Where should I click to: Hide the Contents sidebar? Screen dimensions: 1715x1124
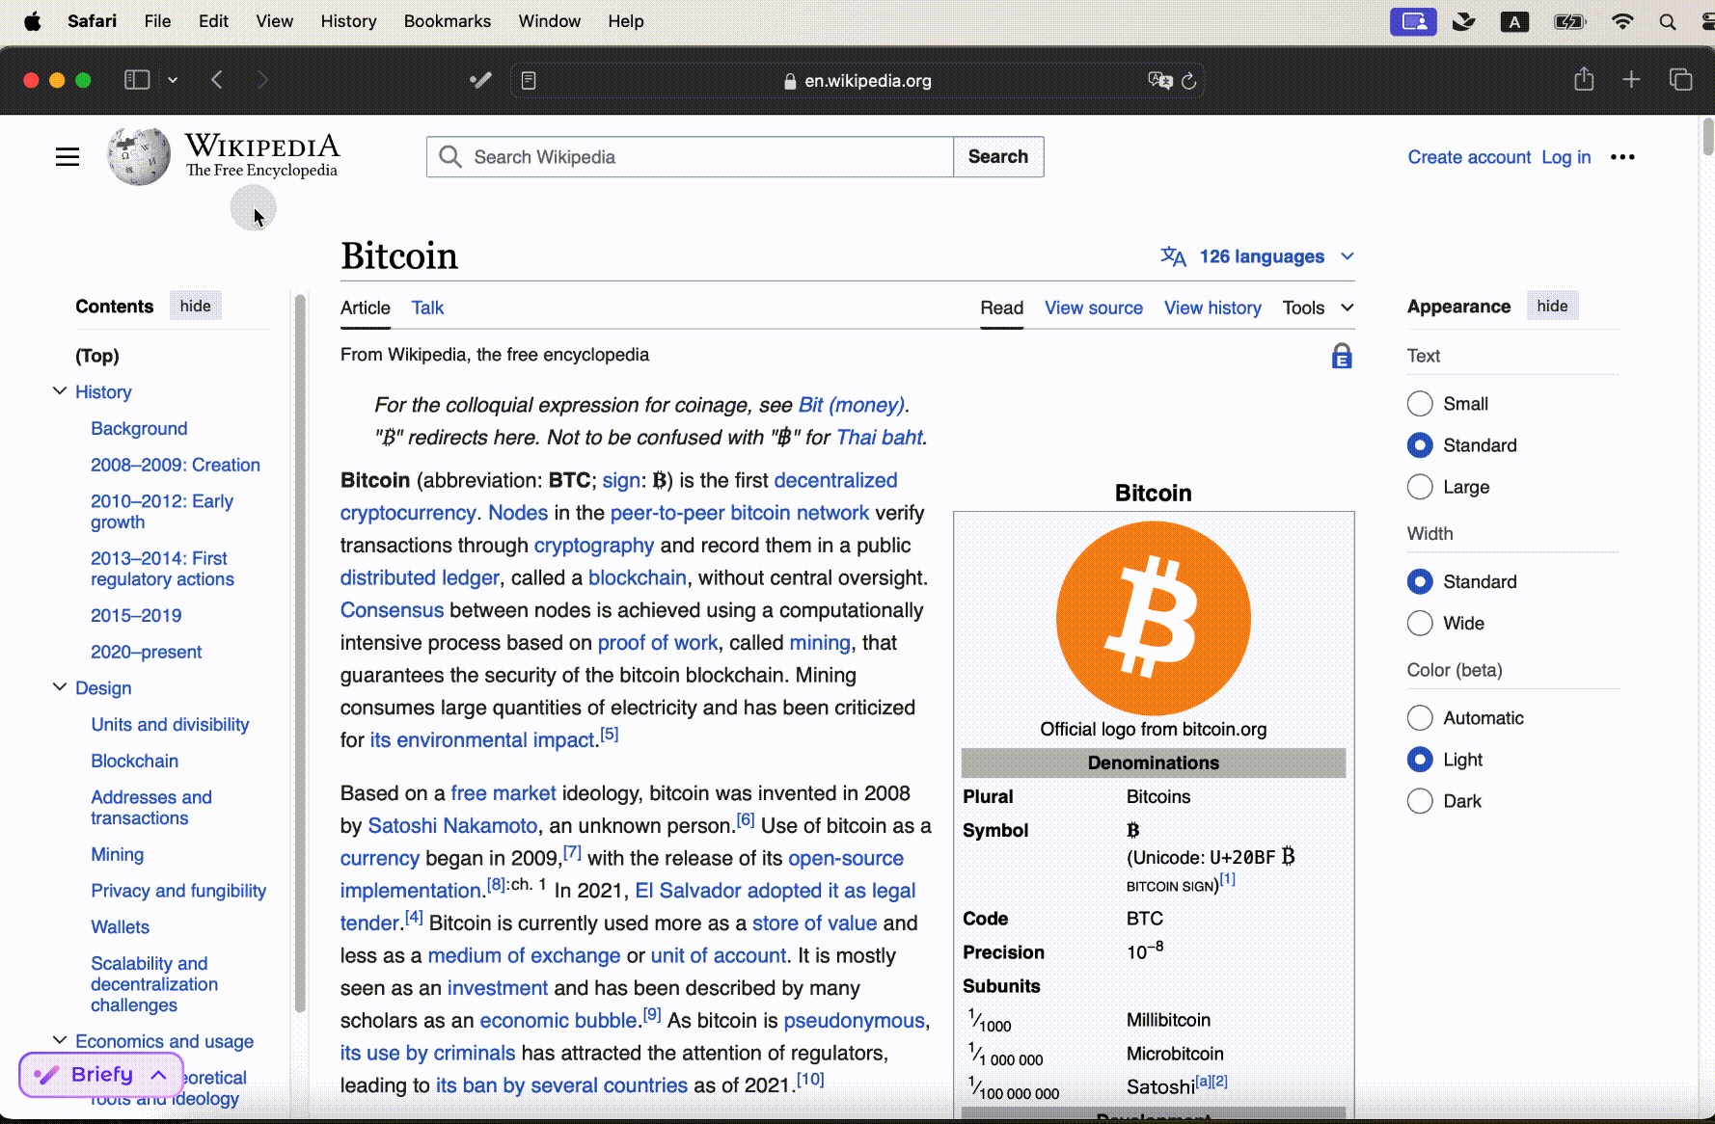tap(195, 306)
